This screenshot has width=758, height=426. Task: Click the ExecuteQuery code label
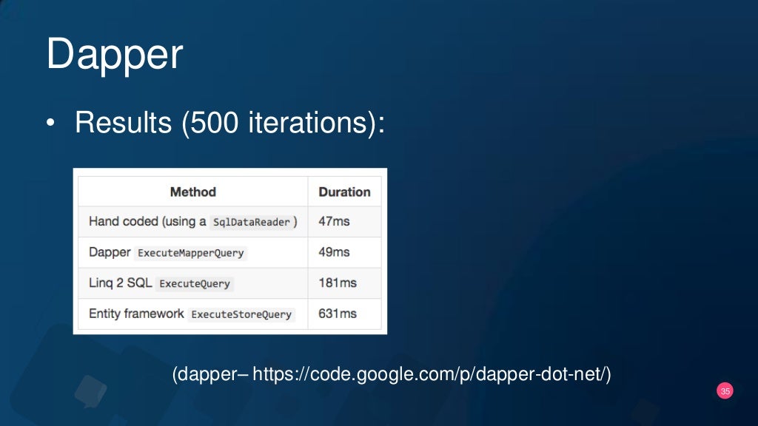point(195,283)
